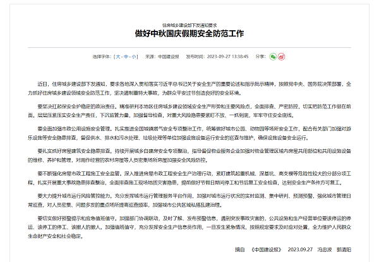379x262 pixels.
Task: Click the paragraph starting 要全面加强市政公用设施
Action: click(x=189, y=134)
